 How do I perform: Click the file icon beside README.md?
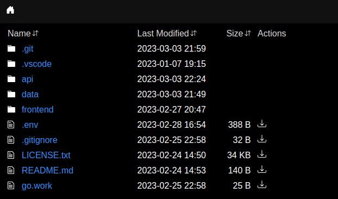coord(11,170)
